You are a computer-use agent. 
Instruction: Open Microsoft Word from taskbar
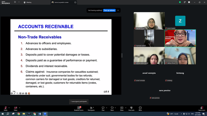(39, 114)
